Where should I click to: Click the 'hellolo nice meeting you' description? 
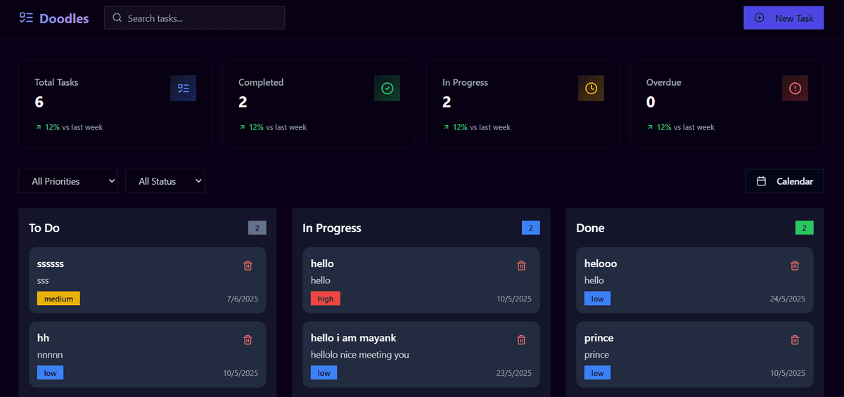[360, 355]
